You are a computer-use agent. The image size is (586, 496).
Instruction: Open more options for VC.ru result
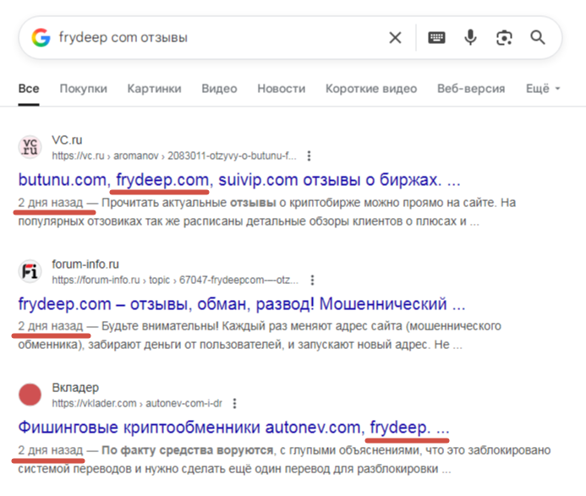pyautogui.click(x=309, y=155)
